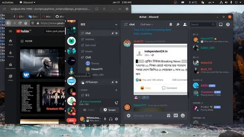Open the emoji picker

[x=183, y=116]
